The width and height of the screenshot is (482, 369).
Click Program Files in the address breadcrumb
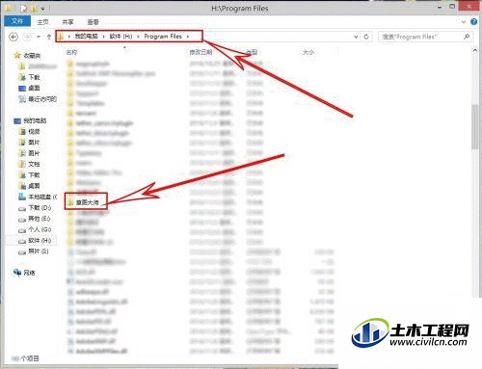click(x=163, y=37)
